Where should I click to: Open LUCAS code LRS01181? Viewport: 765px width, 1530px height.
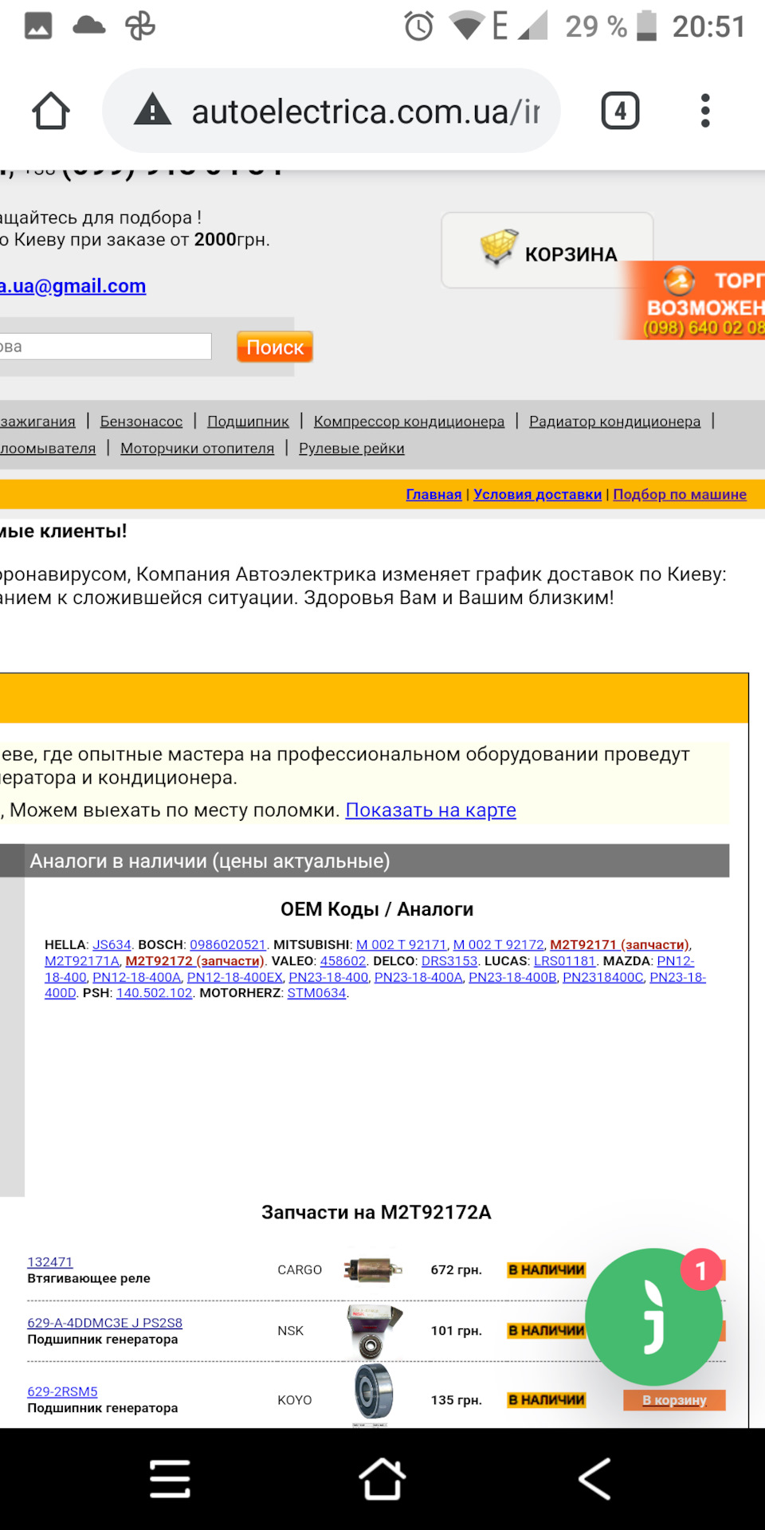[x=565, y=961]
